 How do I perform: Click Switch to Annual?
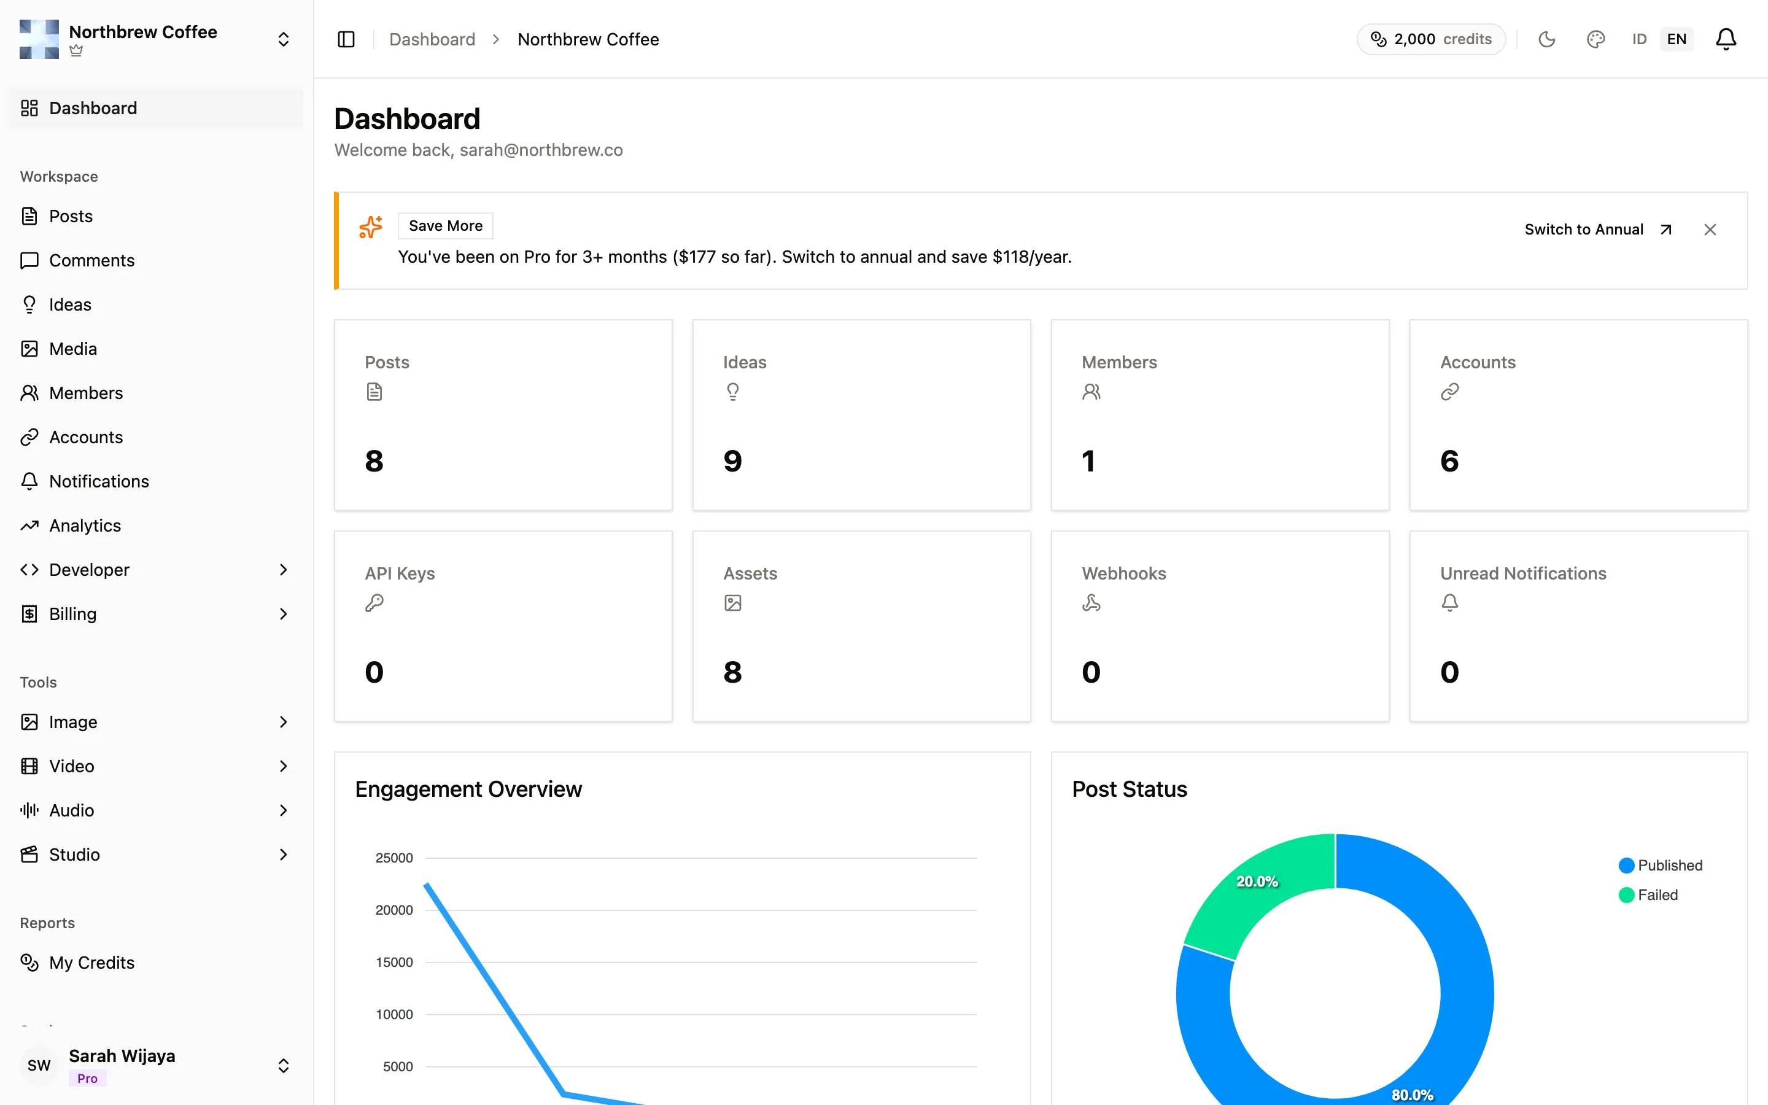click(1598, 230)
